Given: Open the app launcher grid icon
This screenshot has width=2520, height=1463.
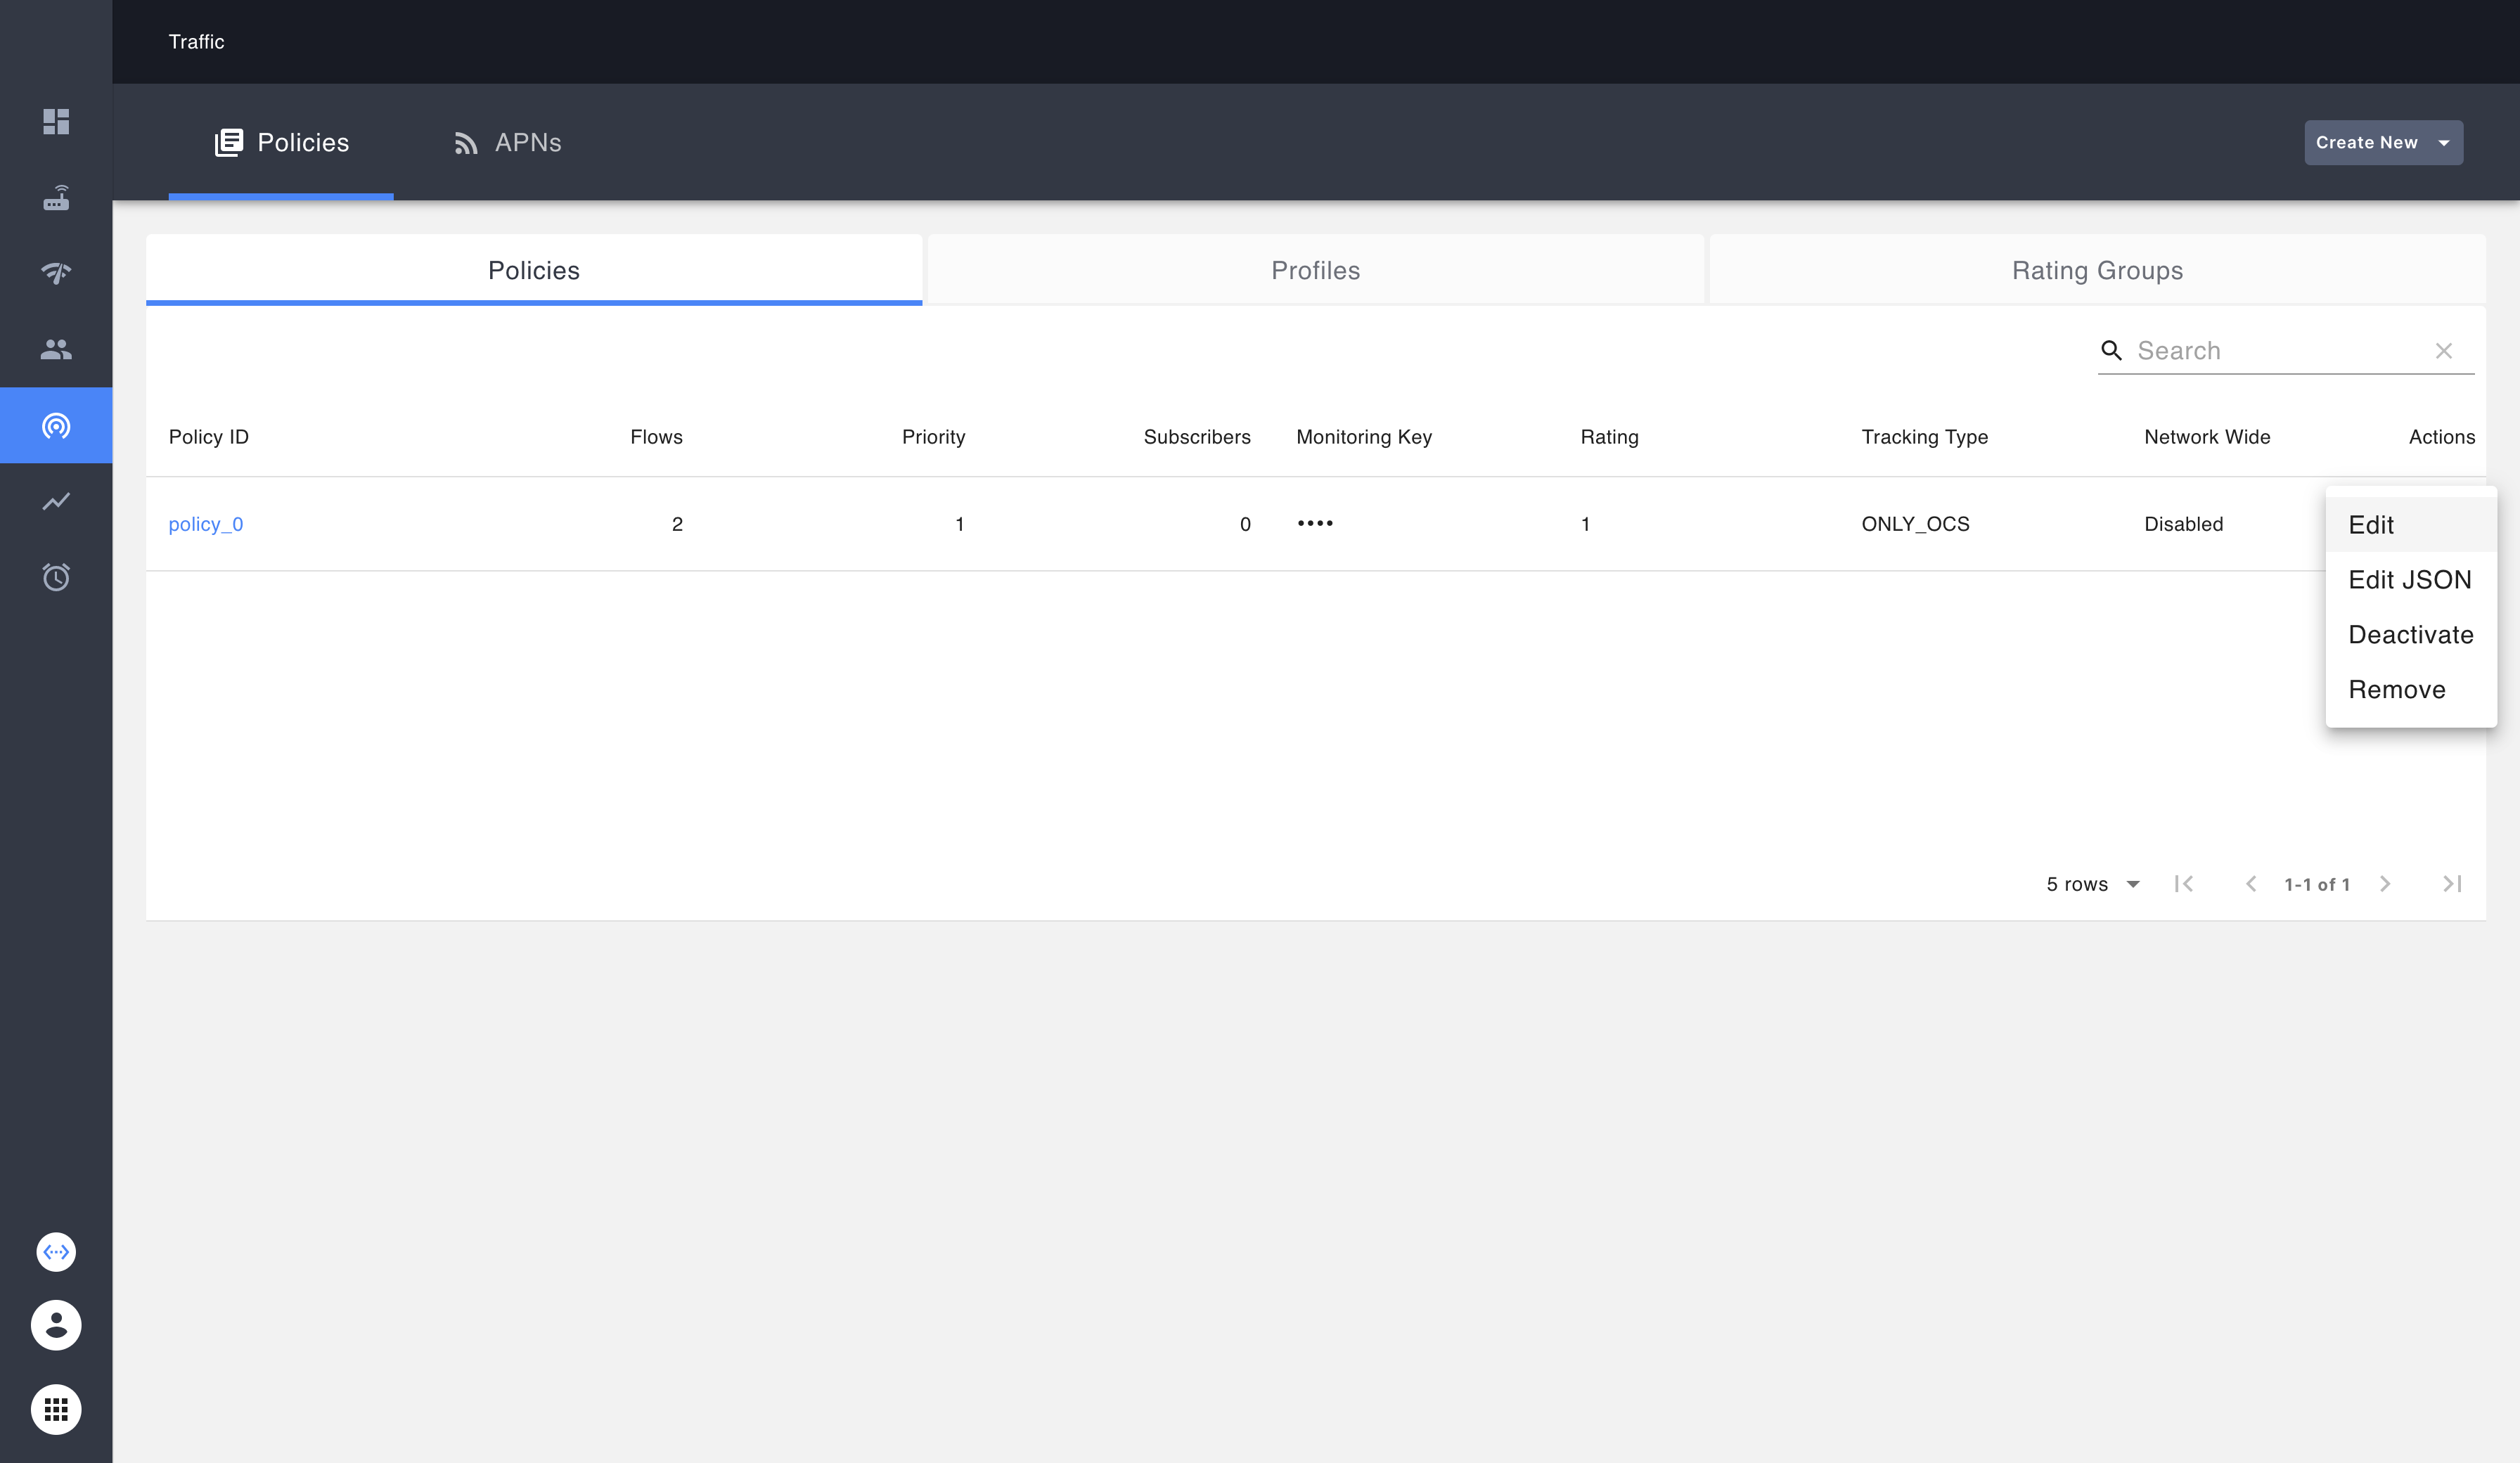Looking at the screenshot, I should point(56,1409).
